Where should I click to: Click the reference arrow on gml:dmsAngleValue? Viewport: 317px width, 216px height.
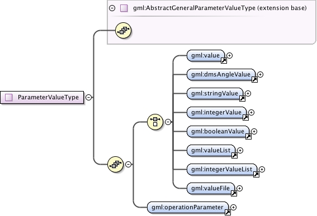pos(254,80)
